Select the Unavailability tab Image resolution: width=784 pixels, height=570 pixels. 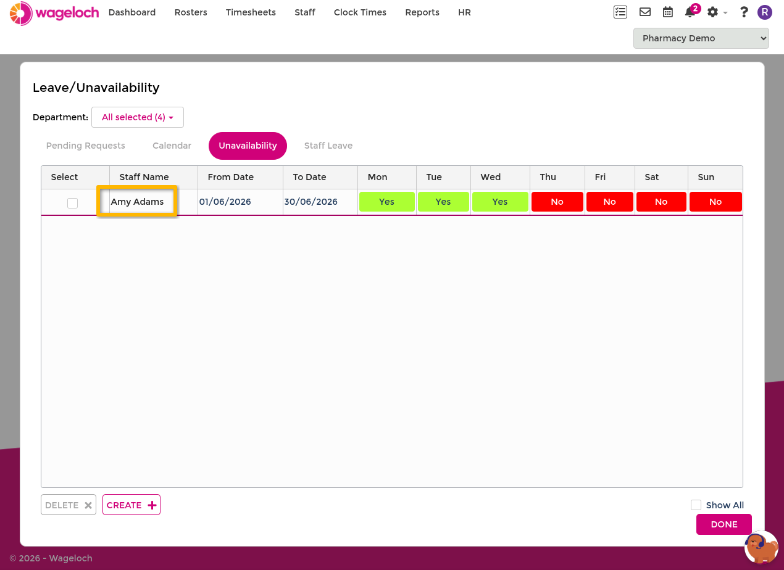pyautogui.click(x=248, y=146)
